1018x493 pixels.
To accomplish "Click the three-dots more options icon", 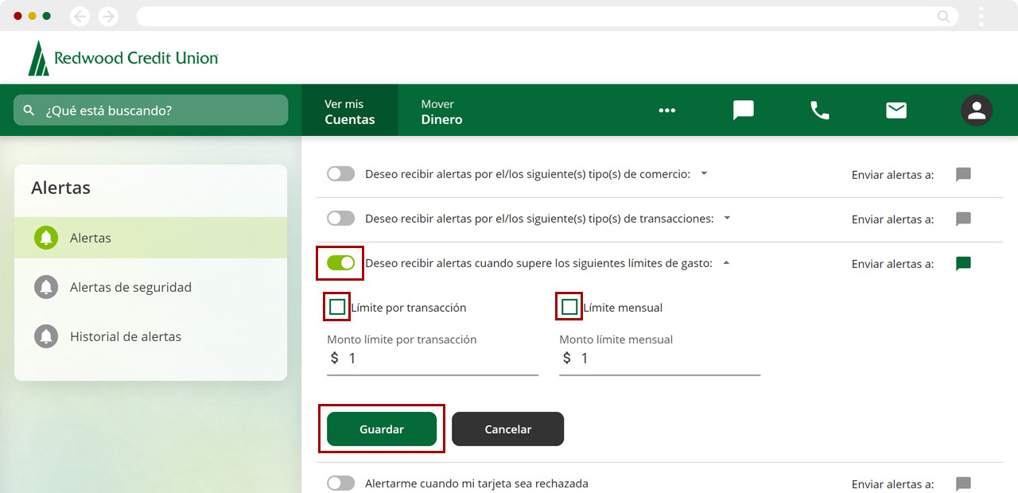I will click(x=666, y=111).
